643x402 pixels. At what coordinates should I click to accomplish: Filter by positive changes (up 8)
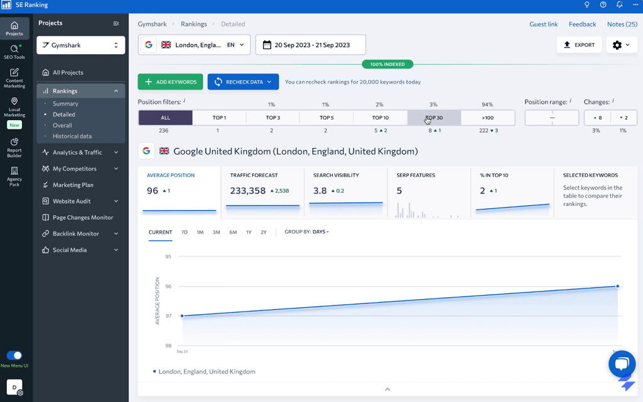click(x=598, y=117)
